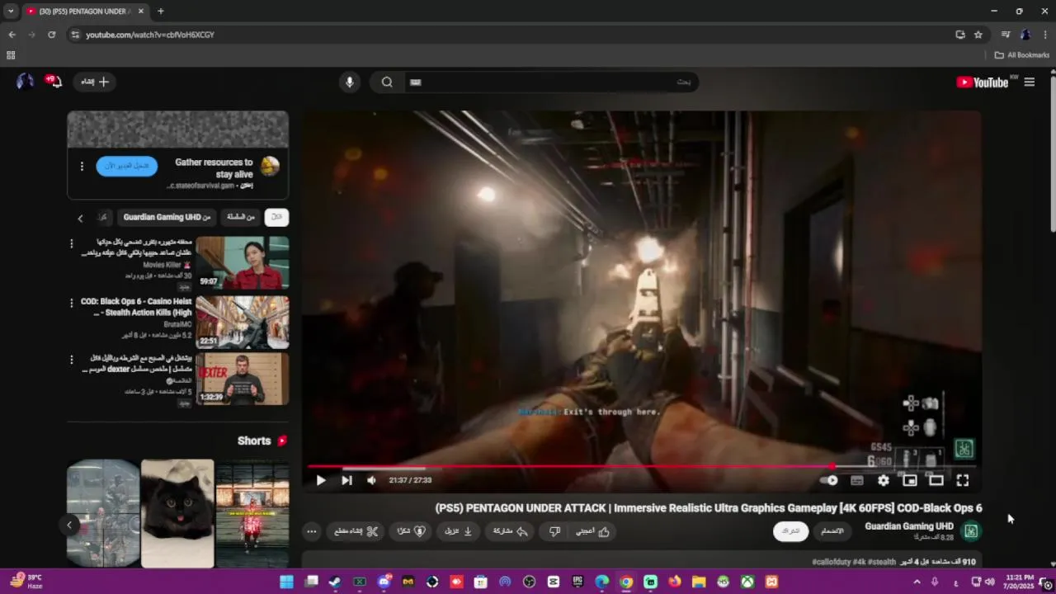The width and height of the screenshot is (1056, 594).
Task: Click the Download button below the video
Action: 459,531
